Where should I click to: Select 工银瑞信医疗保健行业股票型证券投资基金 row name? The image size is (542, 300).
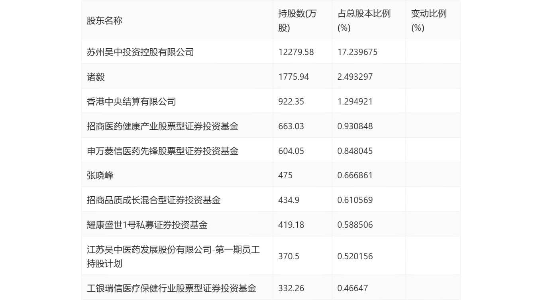(x=171, y=288)
